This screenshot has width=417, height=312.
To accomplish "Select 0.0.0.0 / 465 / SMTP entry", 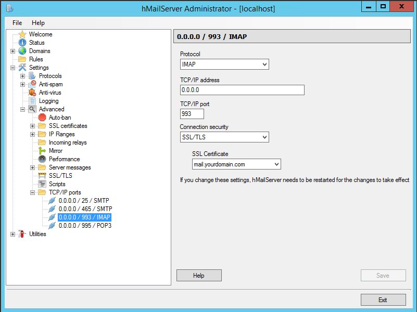I will (x=85, y=209).
